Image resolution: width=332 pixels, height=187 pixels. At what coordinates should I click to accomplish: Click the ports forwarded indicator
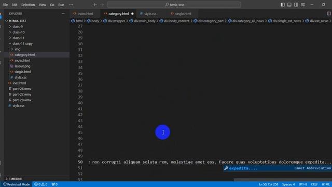54,184
